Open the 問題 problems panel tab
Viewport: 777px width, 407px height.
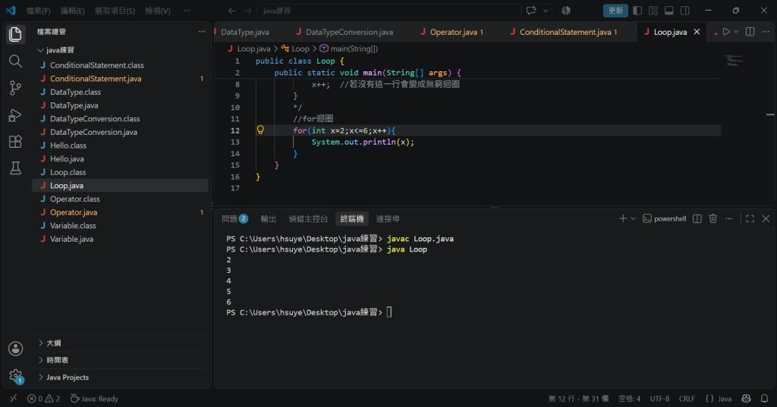(234, 218)
